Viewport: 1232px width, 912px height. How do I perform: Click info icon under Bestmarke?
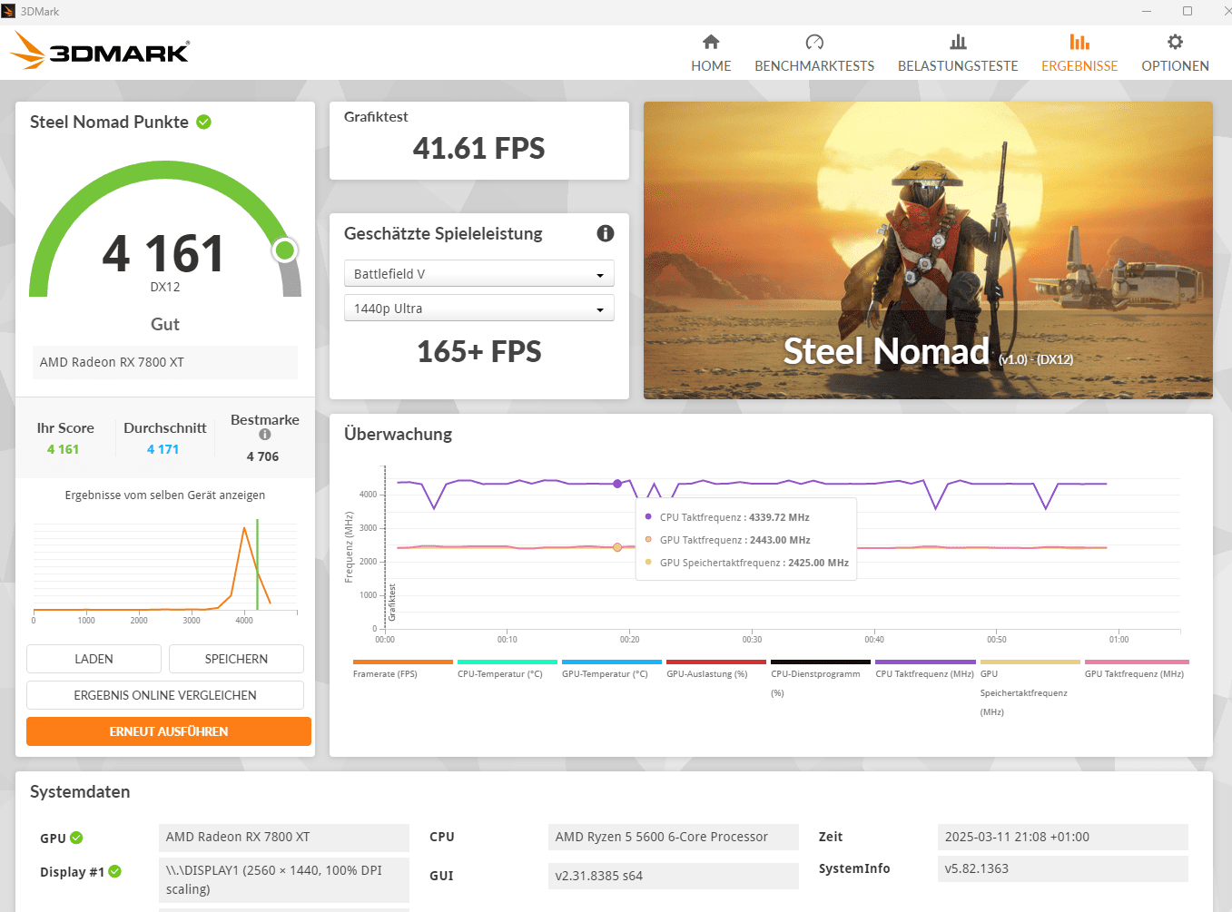265,435
